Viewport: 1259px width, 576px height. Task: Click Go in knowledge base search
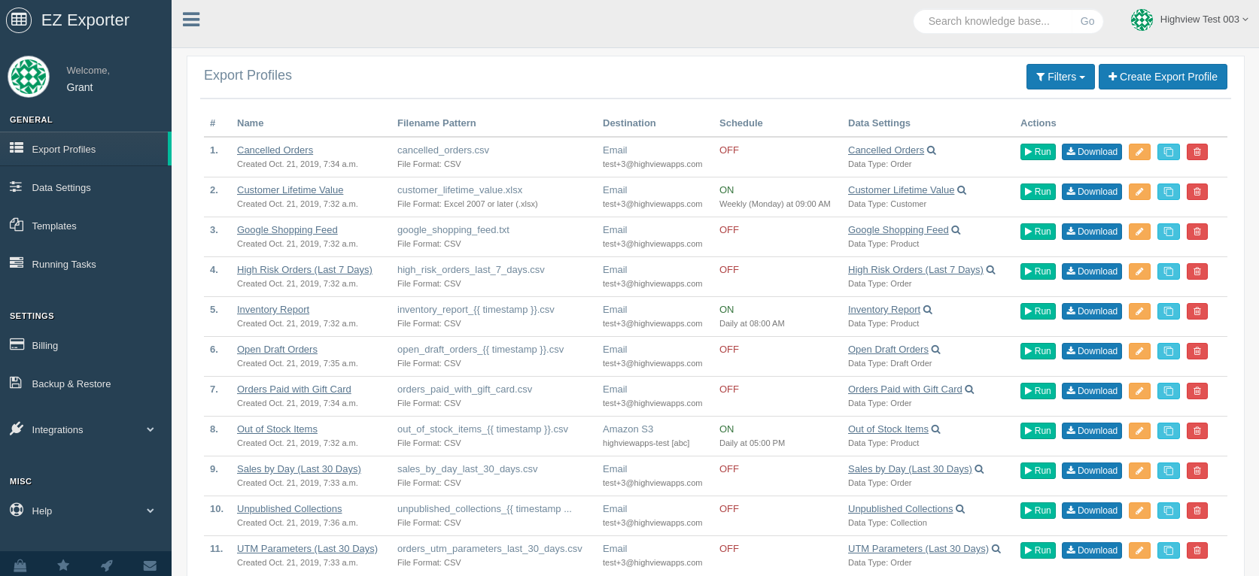(1087, 21)
